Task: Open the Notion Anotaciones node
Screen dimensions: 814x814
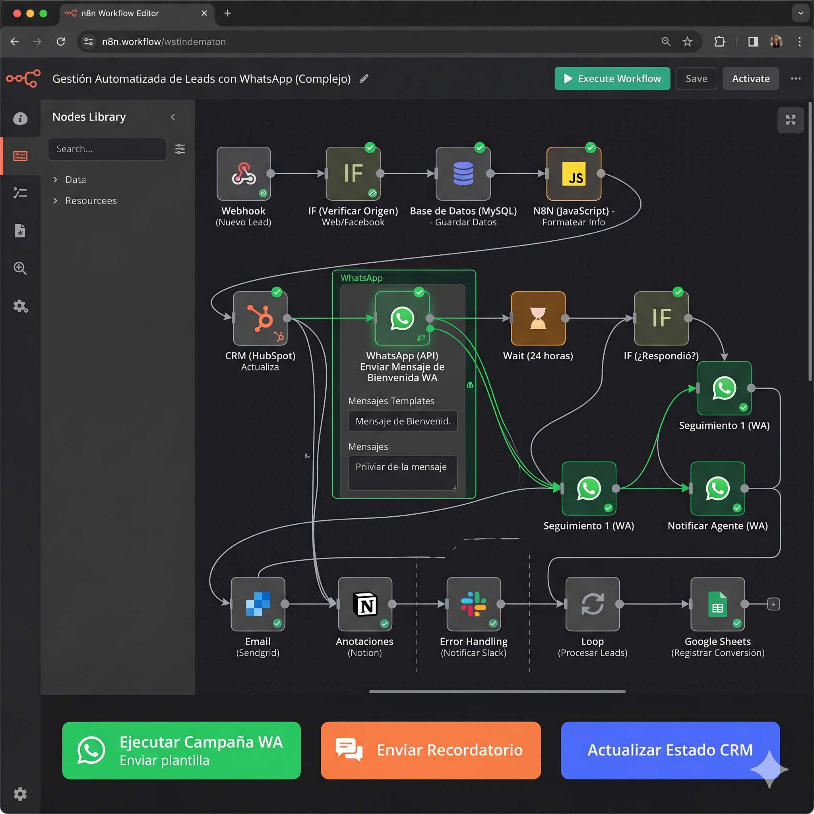Action: pos(365,604)
